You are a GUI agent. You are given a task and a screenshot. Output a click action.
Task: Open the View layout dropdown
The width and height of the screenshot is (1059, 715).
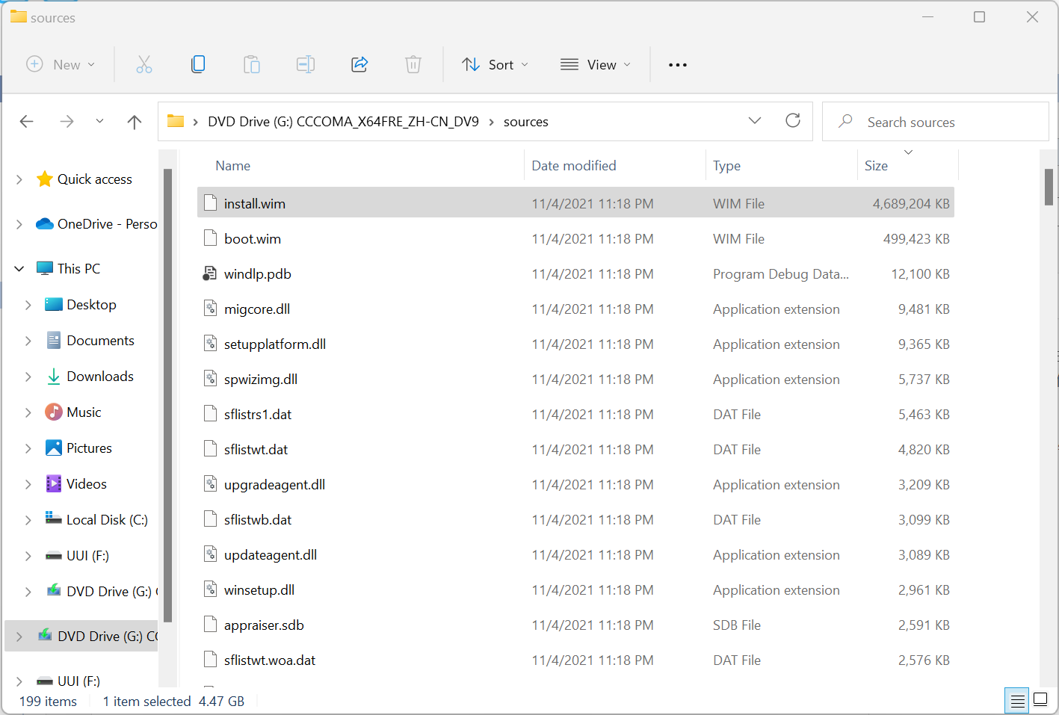tap(596, 65)
